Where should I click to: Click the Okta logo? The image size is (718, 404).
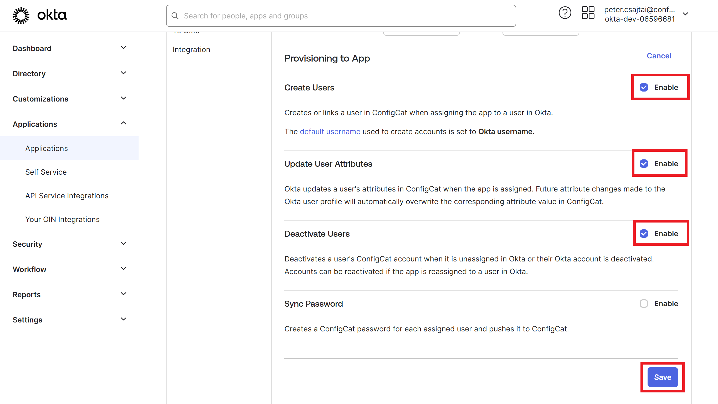click(x=39, y=15)
